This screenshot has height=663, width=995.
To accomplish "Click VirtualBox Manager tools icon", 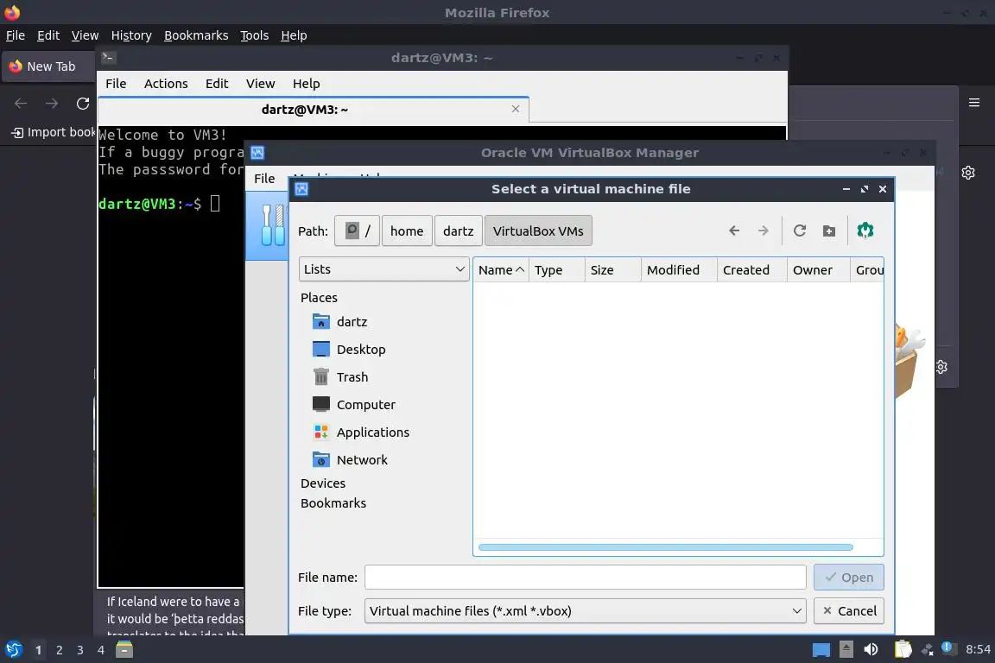I will pos(273,225).
